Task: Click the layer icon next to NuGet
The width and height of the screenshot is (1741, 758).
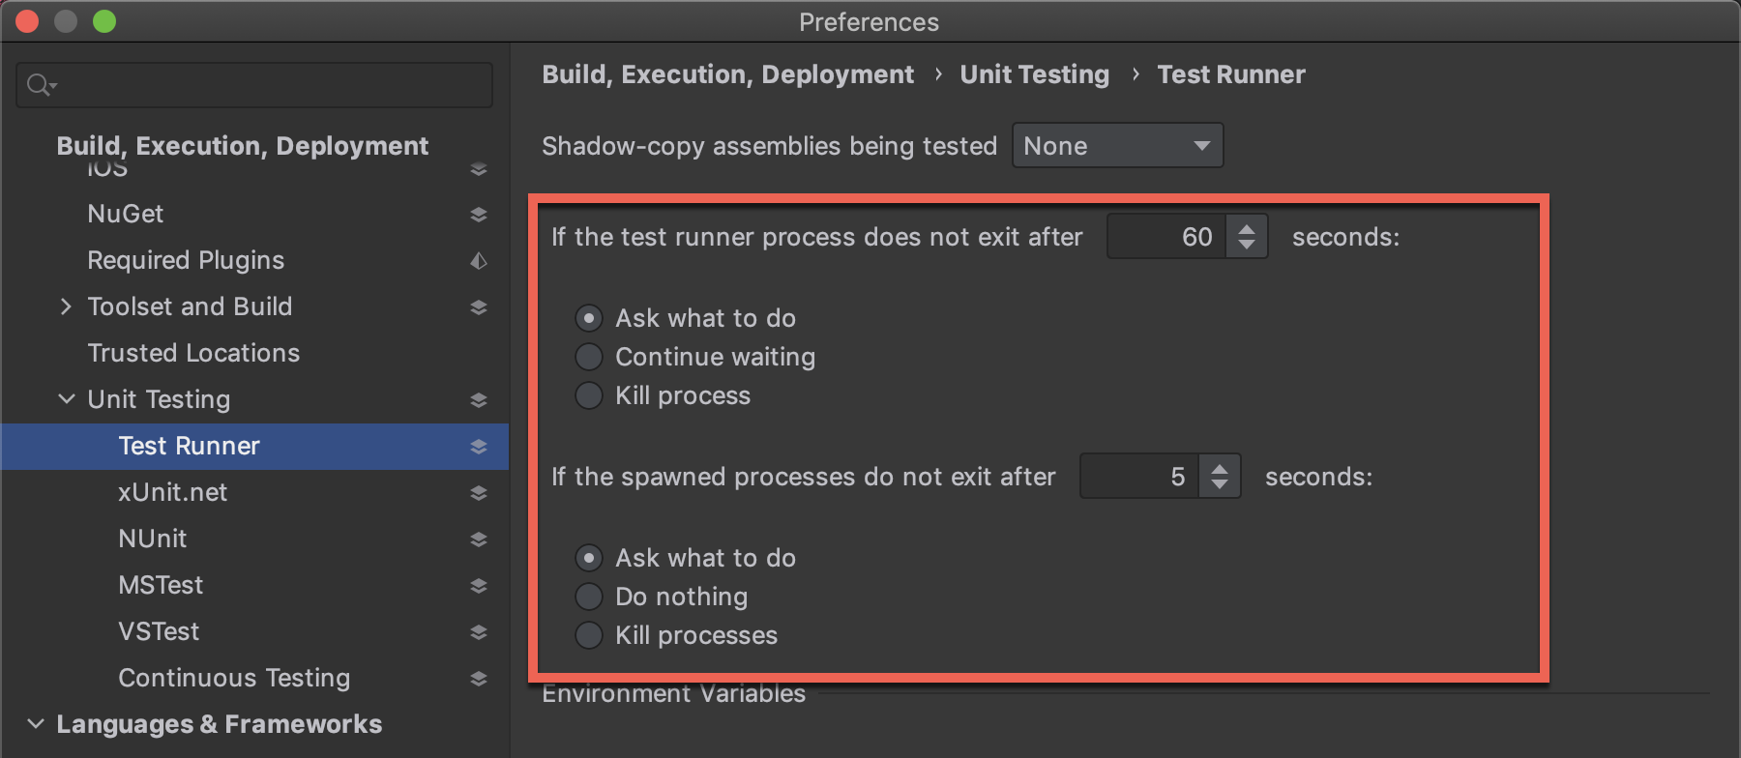Action: pos(478,215)
